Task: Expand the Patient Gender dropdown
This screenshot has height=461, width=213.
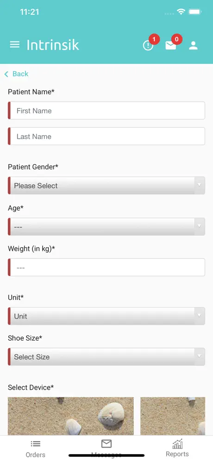Action: coord(106,186)
